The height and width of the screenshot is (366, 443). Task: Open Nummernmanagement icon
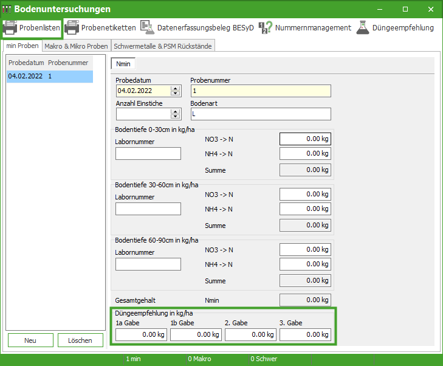(x=265, y=28)
